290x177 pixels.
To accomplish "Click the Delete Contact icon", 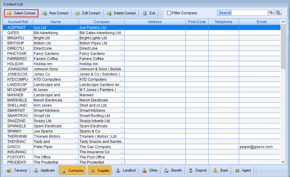I will coord(109,13).
